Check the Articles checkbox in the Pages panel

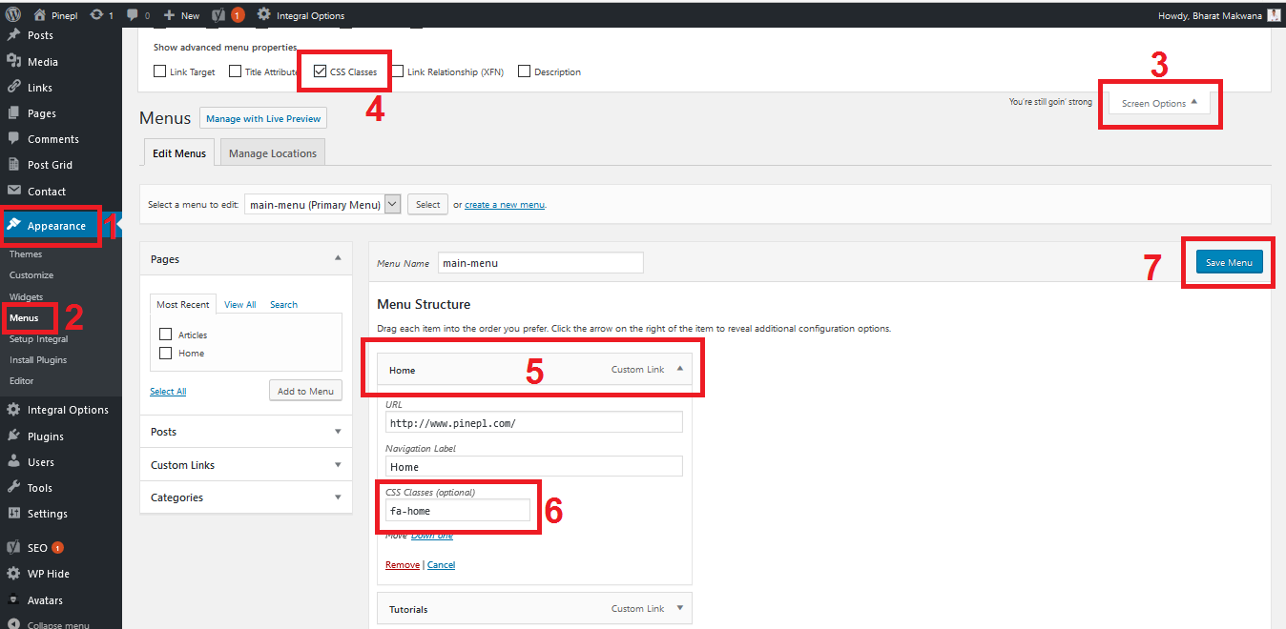click(x=165, y=335)
